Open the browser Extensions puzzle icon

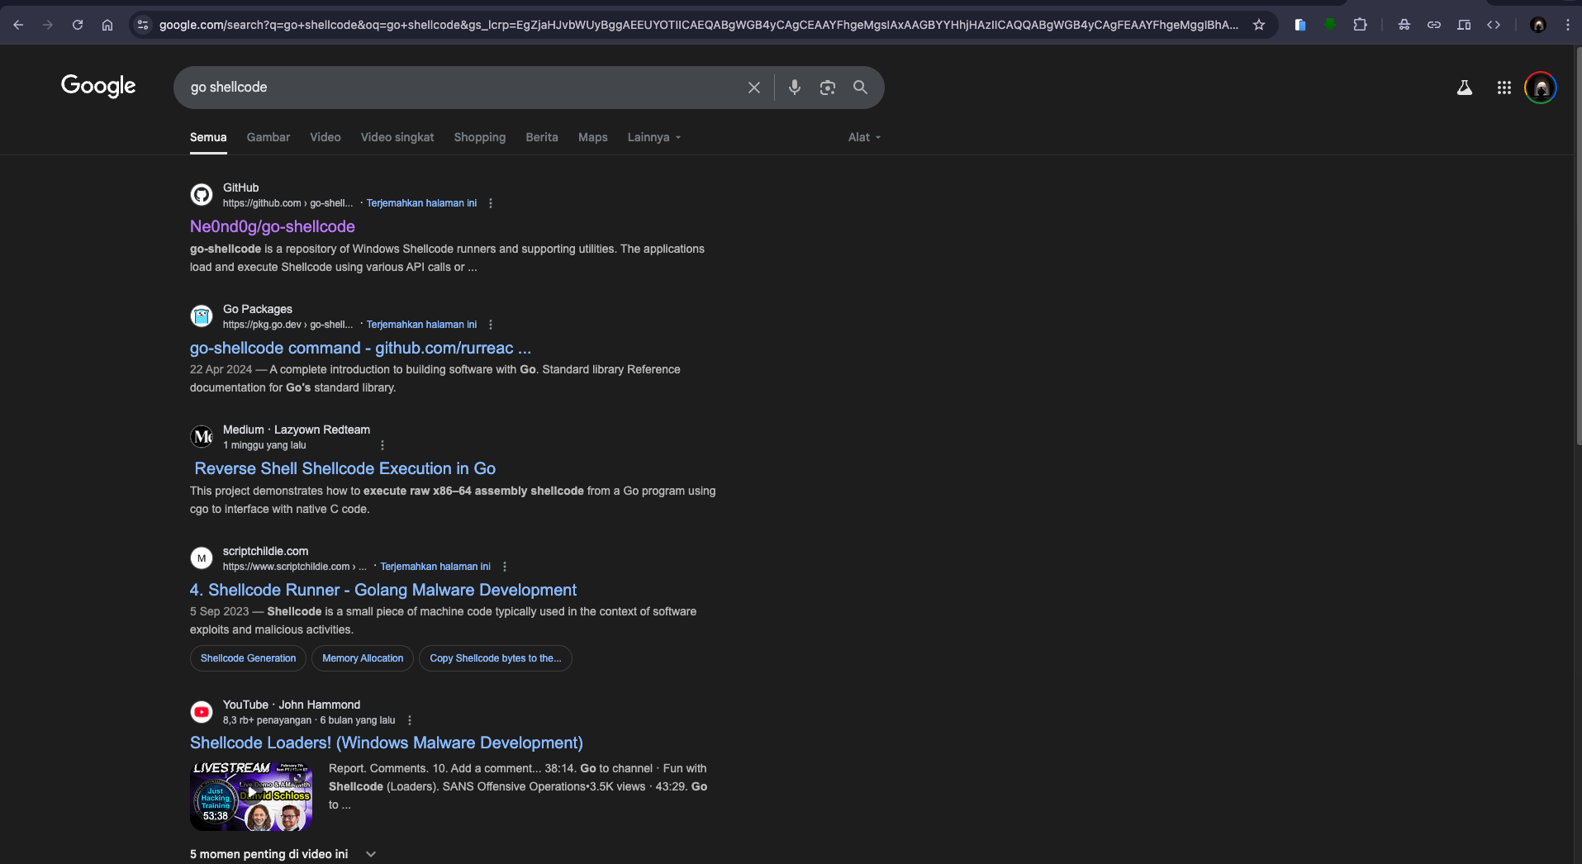tap(1360, 25)
